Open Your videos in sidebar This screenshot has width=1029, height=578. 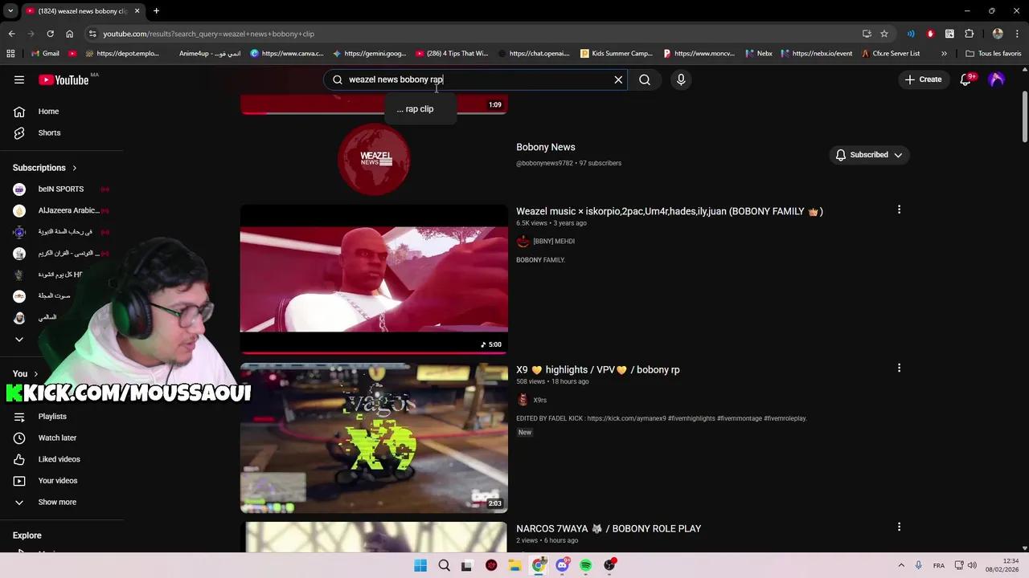[x=58, y=481]
